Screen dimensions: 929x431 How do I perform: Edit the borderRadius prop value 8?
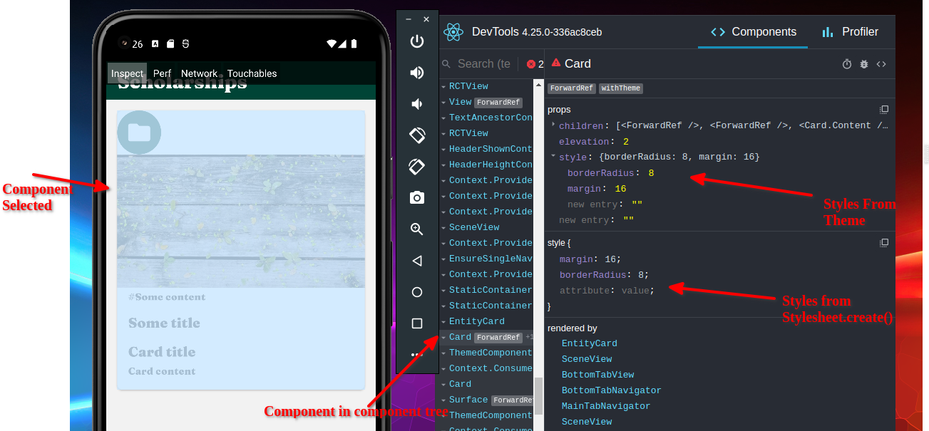tap(651, 173)
